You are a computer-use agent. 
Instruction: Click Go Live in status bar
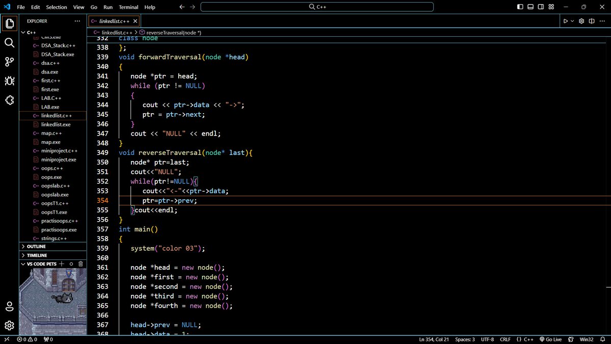[549, 339]
